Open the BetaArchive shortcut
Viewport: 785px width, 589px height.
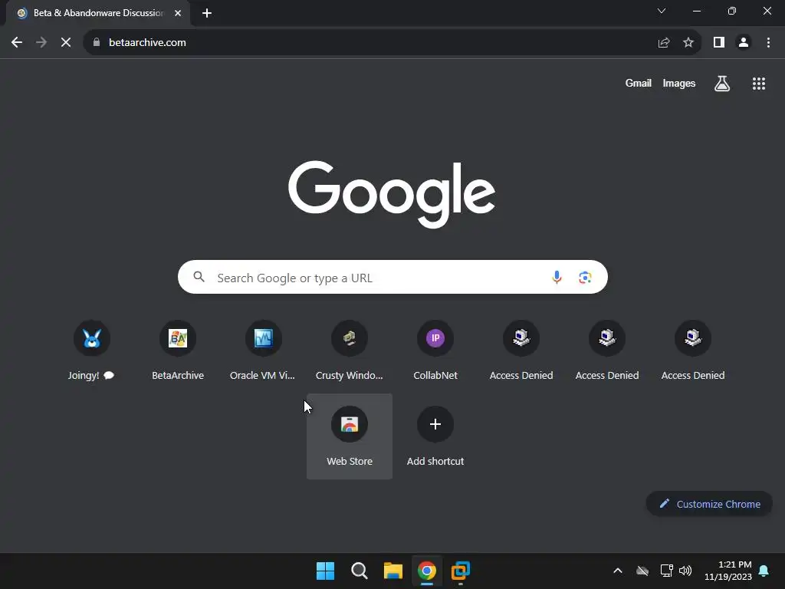[x=178, y=350]
